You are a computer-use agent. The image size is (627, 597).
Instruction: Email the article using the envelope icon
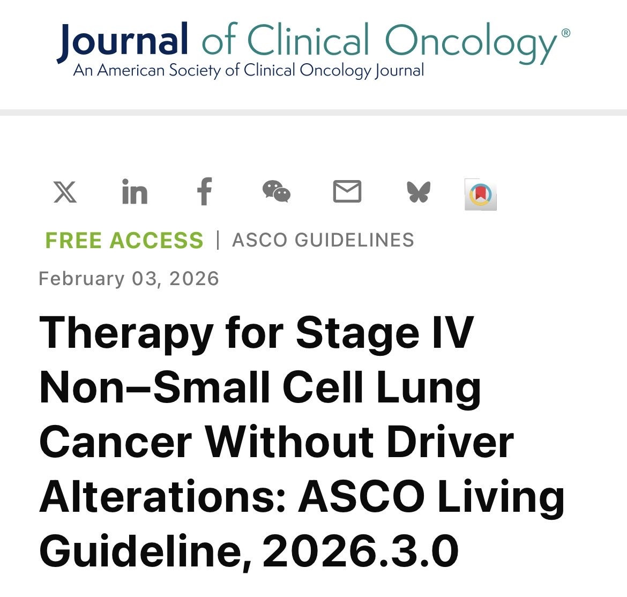click(347, 191)
